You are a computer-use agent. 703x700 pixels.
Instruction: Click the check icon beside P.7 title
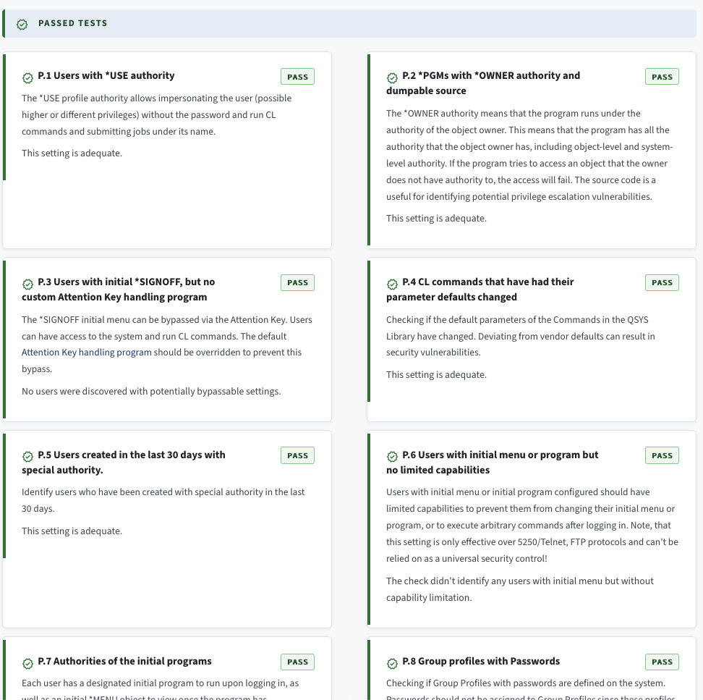(27, 662)
